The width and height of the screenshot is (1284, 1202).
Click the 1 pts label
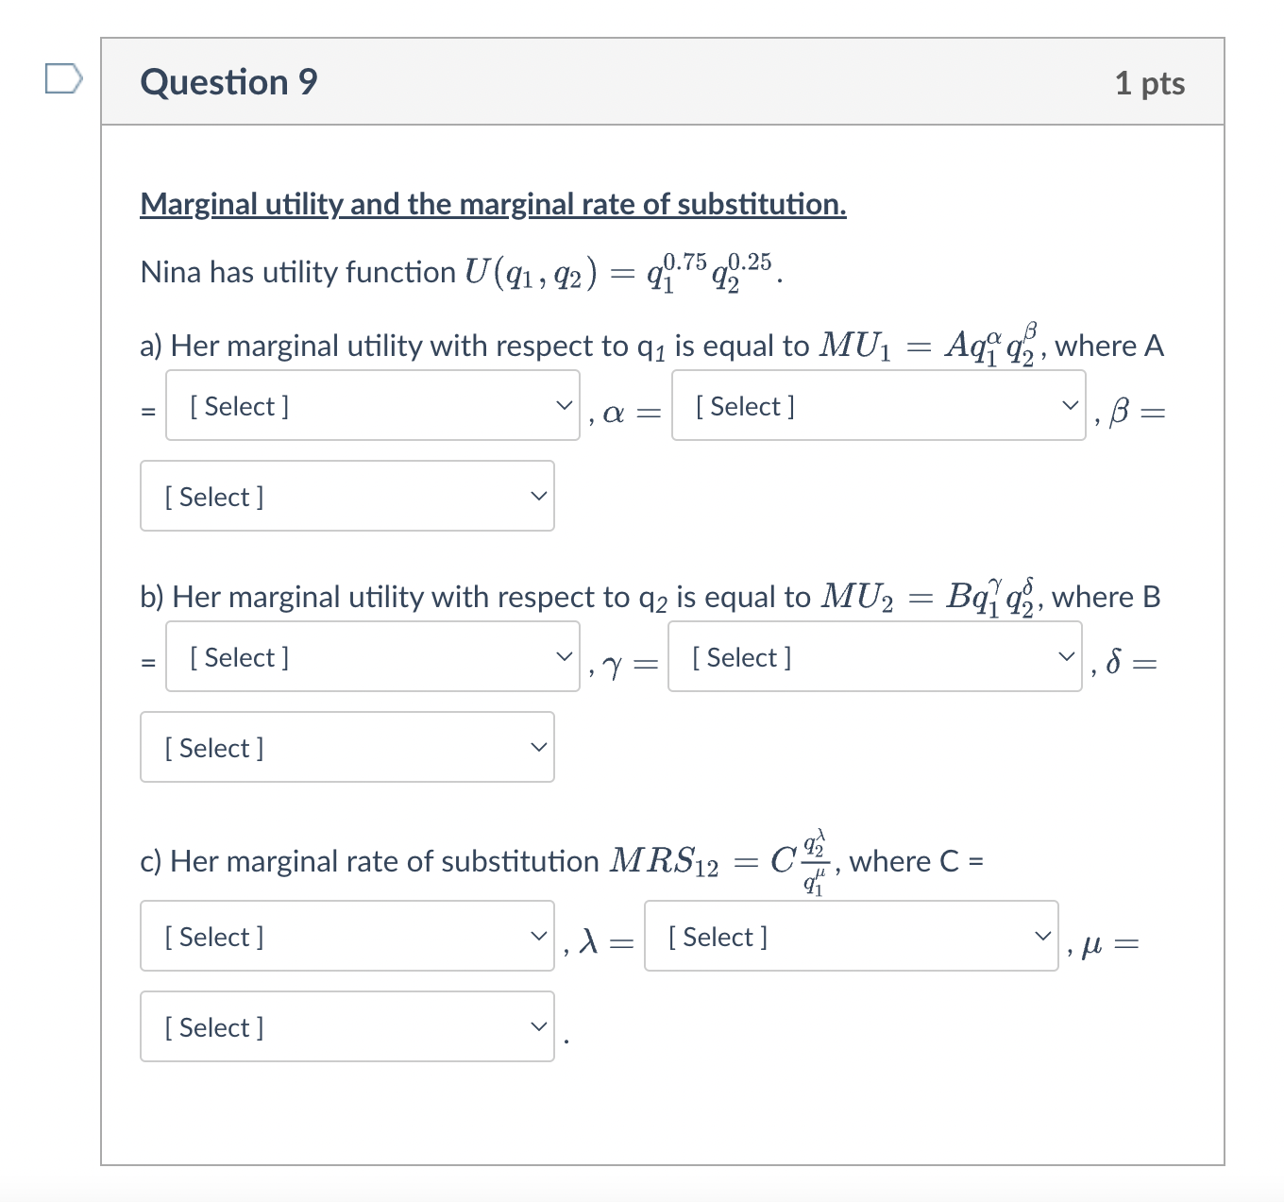coord(1150,82)
